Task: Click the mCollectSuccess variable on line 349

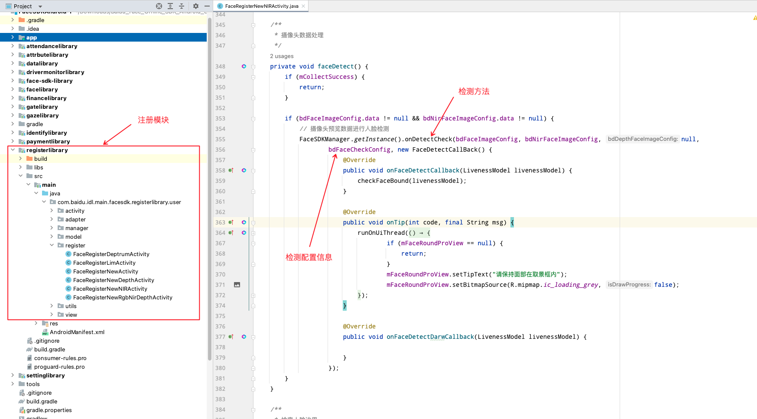Action: point(326,77)
